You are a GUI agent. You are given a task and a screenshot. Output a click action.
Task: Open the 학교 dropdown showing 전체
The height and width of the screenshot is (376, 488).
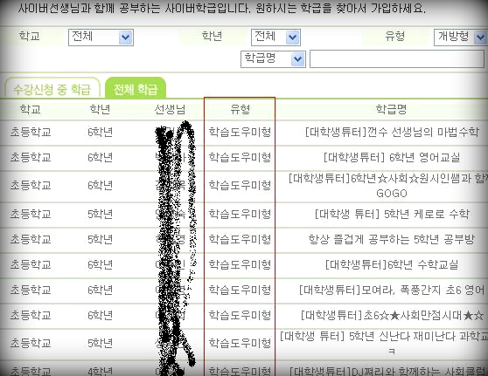click(101, 38)
